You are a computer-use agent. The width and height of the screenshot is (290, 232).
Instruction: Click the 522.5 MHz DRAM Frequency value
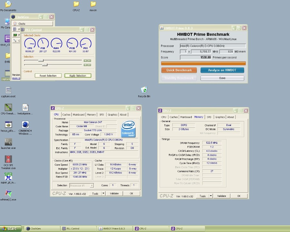212,143
